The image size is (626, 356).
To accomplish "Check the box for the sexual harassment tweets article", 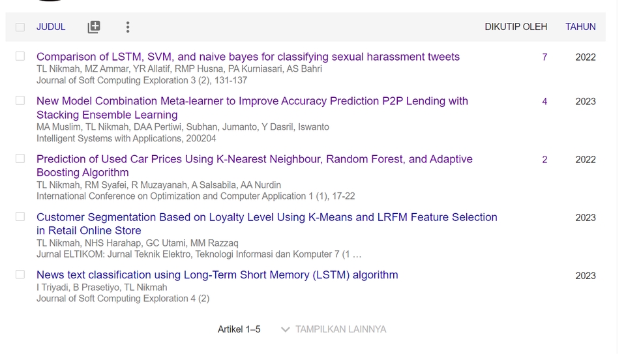I will pyautogui.click(x=20, y=56).
